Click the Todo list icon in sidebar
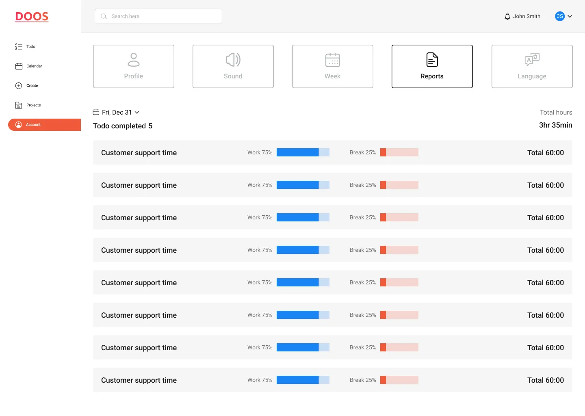Image resolution: width=585 pixels, height=416 pixels. [19, 47]
